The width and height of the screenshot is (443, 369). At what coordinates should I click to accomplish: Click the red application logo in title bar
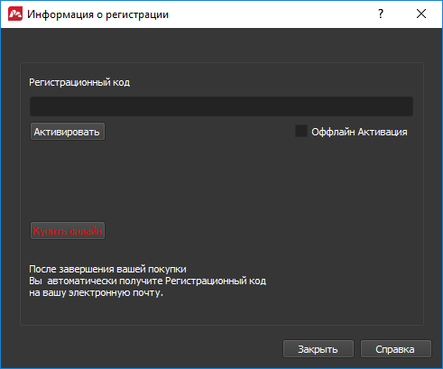point(15,14)
